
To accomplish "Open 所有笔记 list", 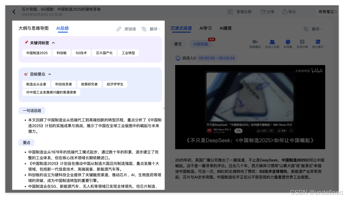I will (x=327, y=12).
